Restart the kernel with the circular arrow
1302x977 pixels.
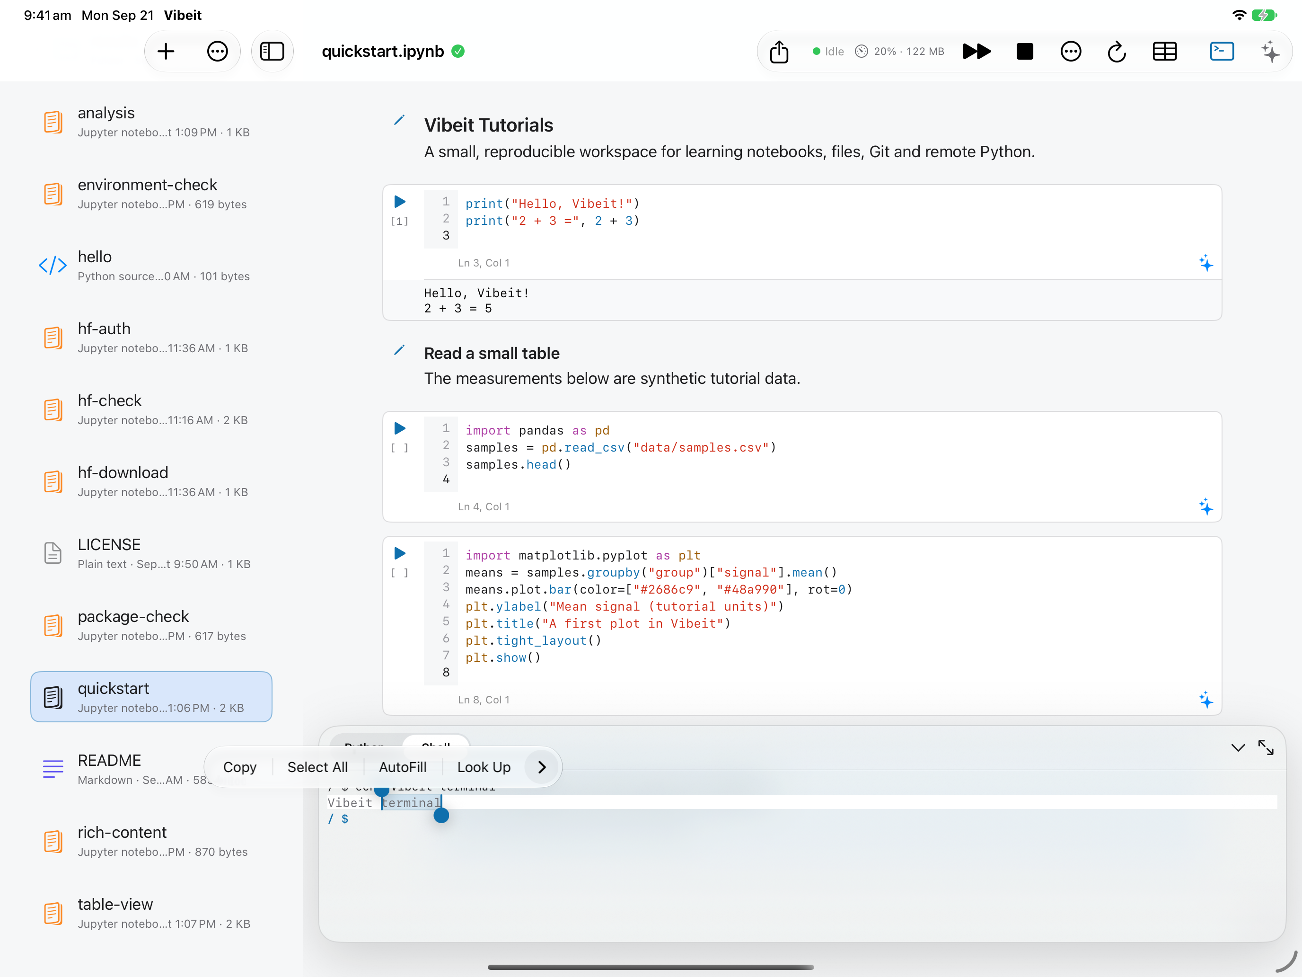click(x=1117, y=52)
